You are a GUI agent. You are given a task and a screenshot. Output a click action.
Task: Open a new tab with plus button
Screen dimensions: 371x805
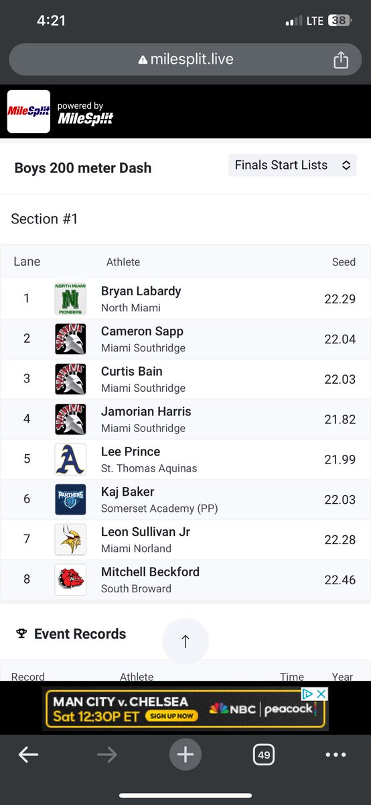pyautogui.click(x=185, y=755)
